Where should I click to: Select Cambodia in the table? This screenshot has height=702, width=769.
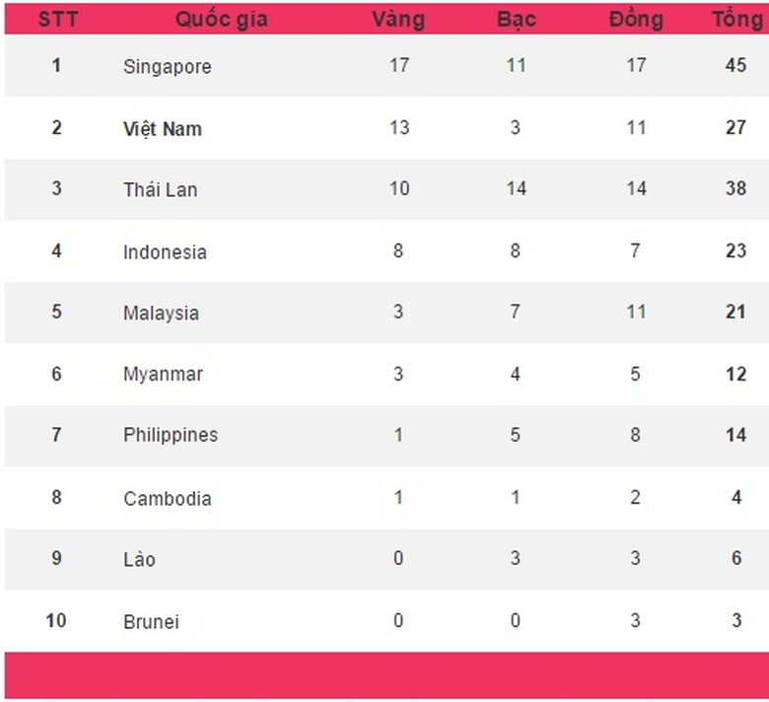click(x=167, y=498)
